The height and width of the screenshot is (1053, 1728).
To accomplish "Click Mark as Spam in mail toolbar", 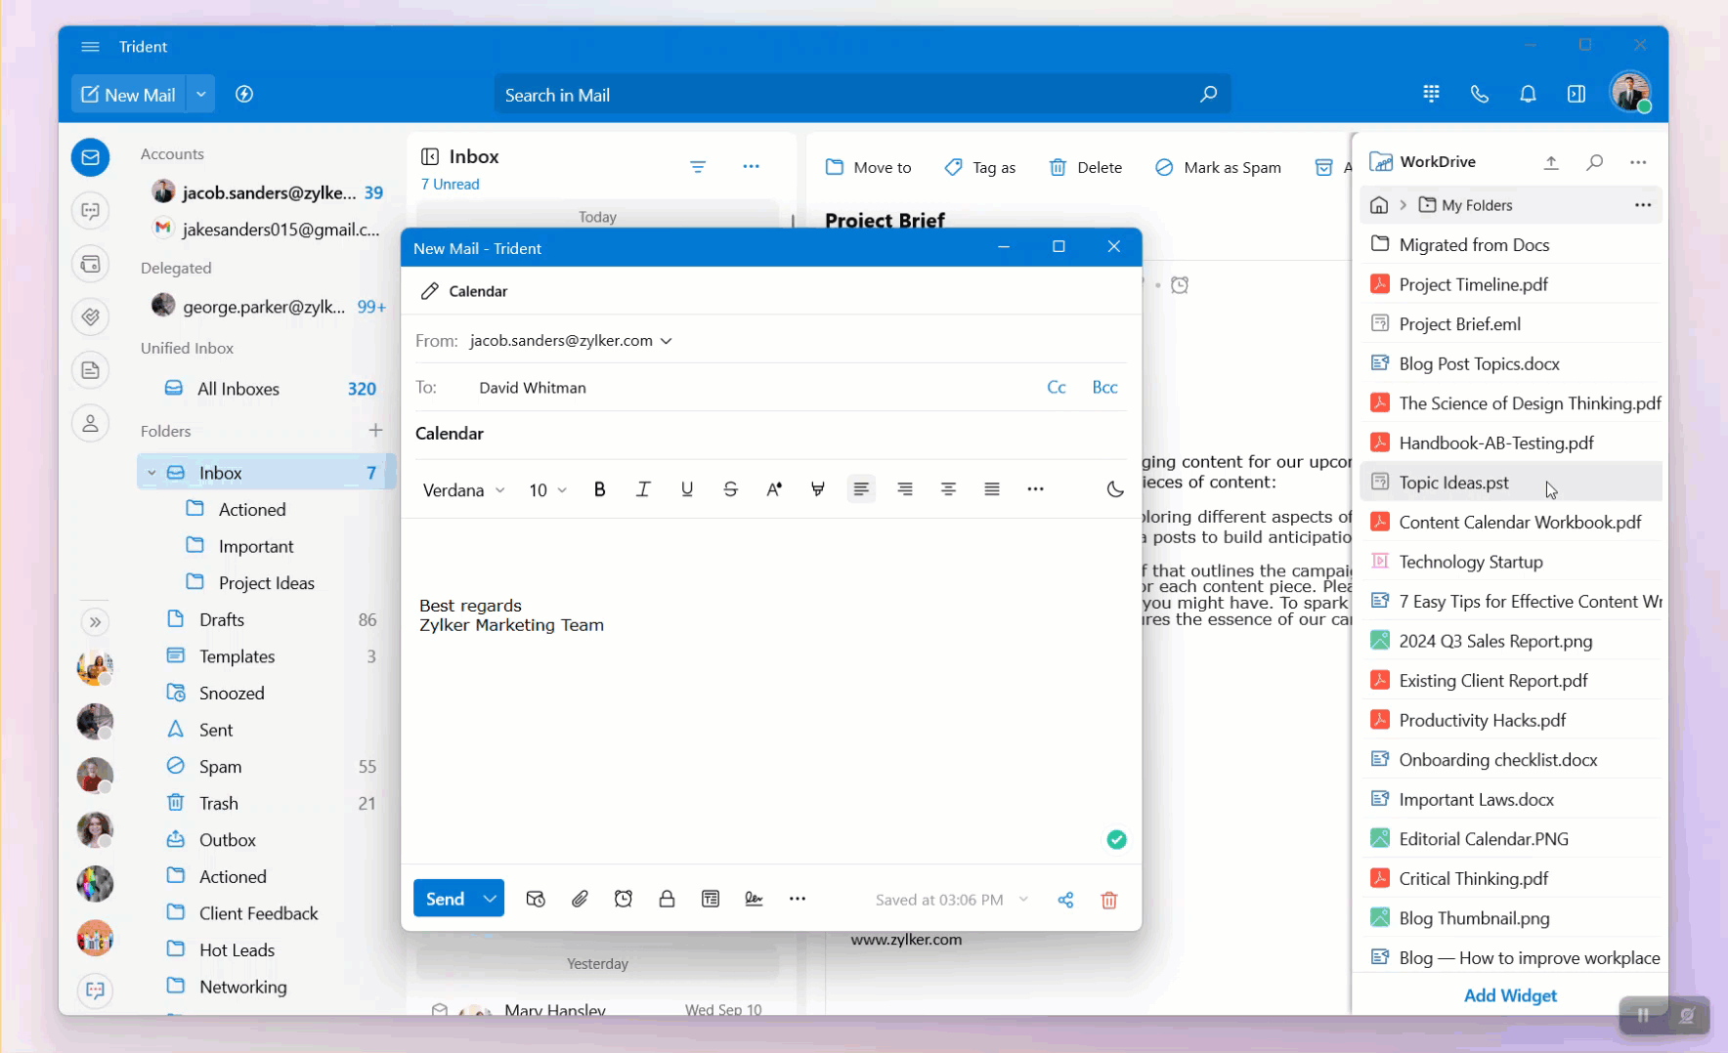I will 1218,167.
